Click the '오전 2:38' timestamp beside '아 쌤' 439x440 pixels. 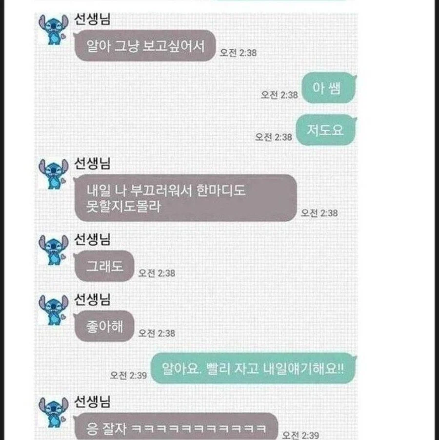pos(279,95)
